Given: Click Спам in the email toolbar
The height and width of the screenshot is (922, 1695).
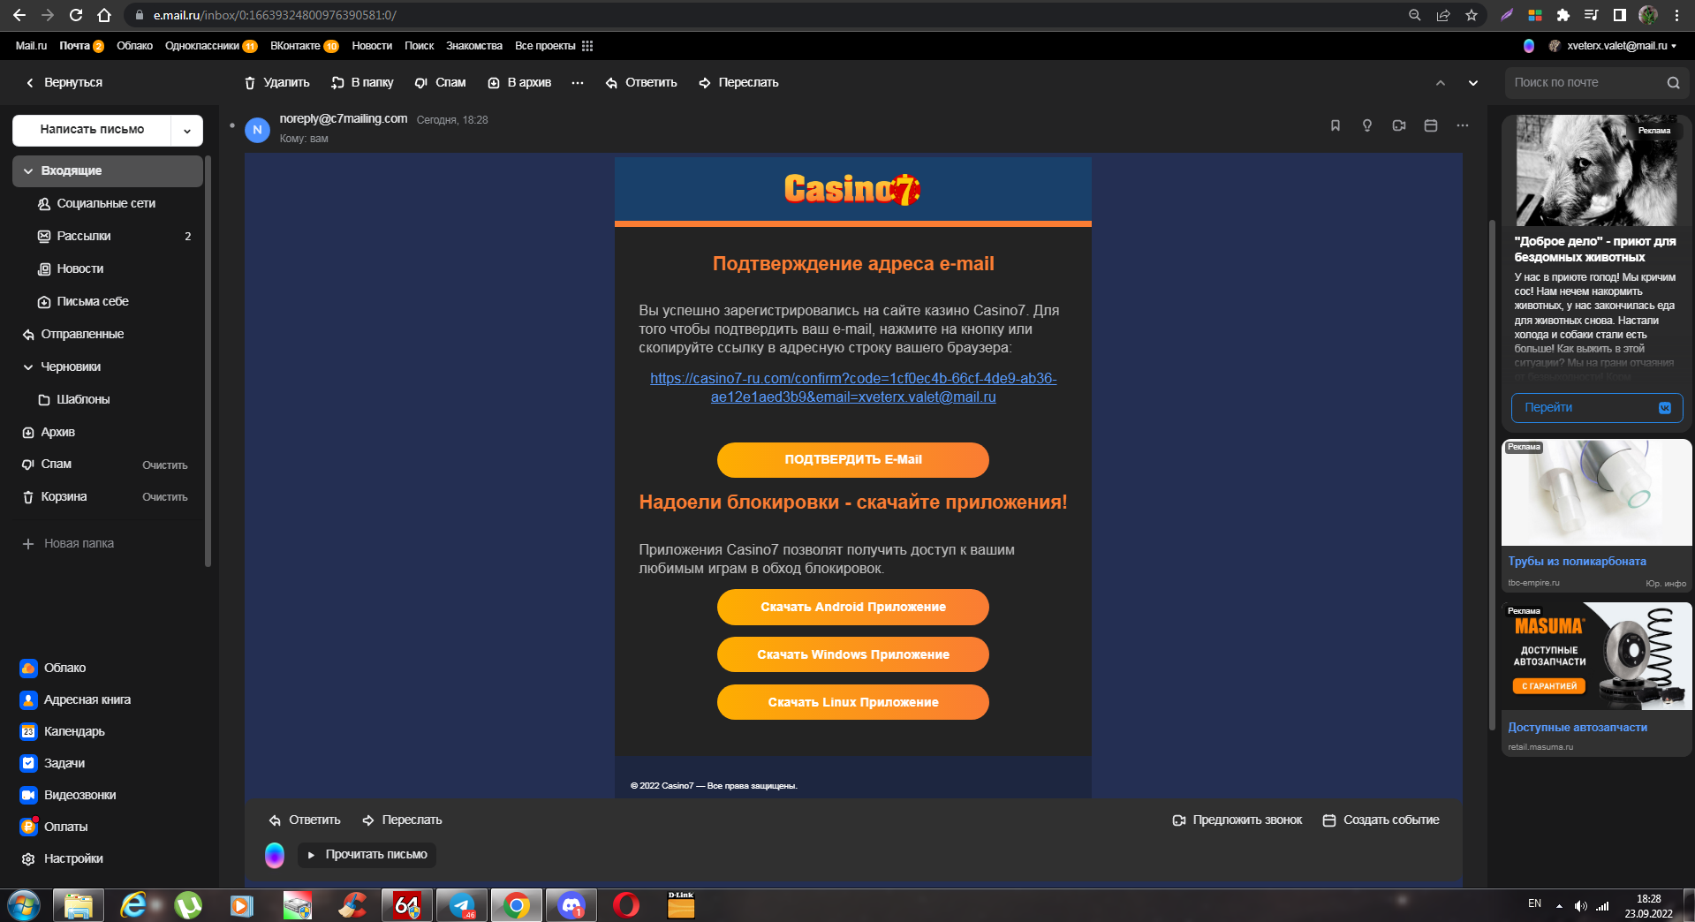Looking at the screenshot, I should pos(440,83).
